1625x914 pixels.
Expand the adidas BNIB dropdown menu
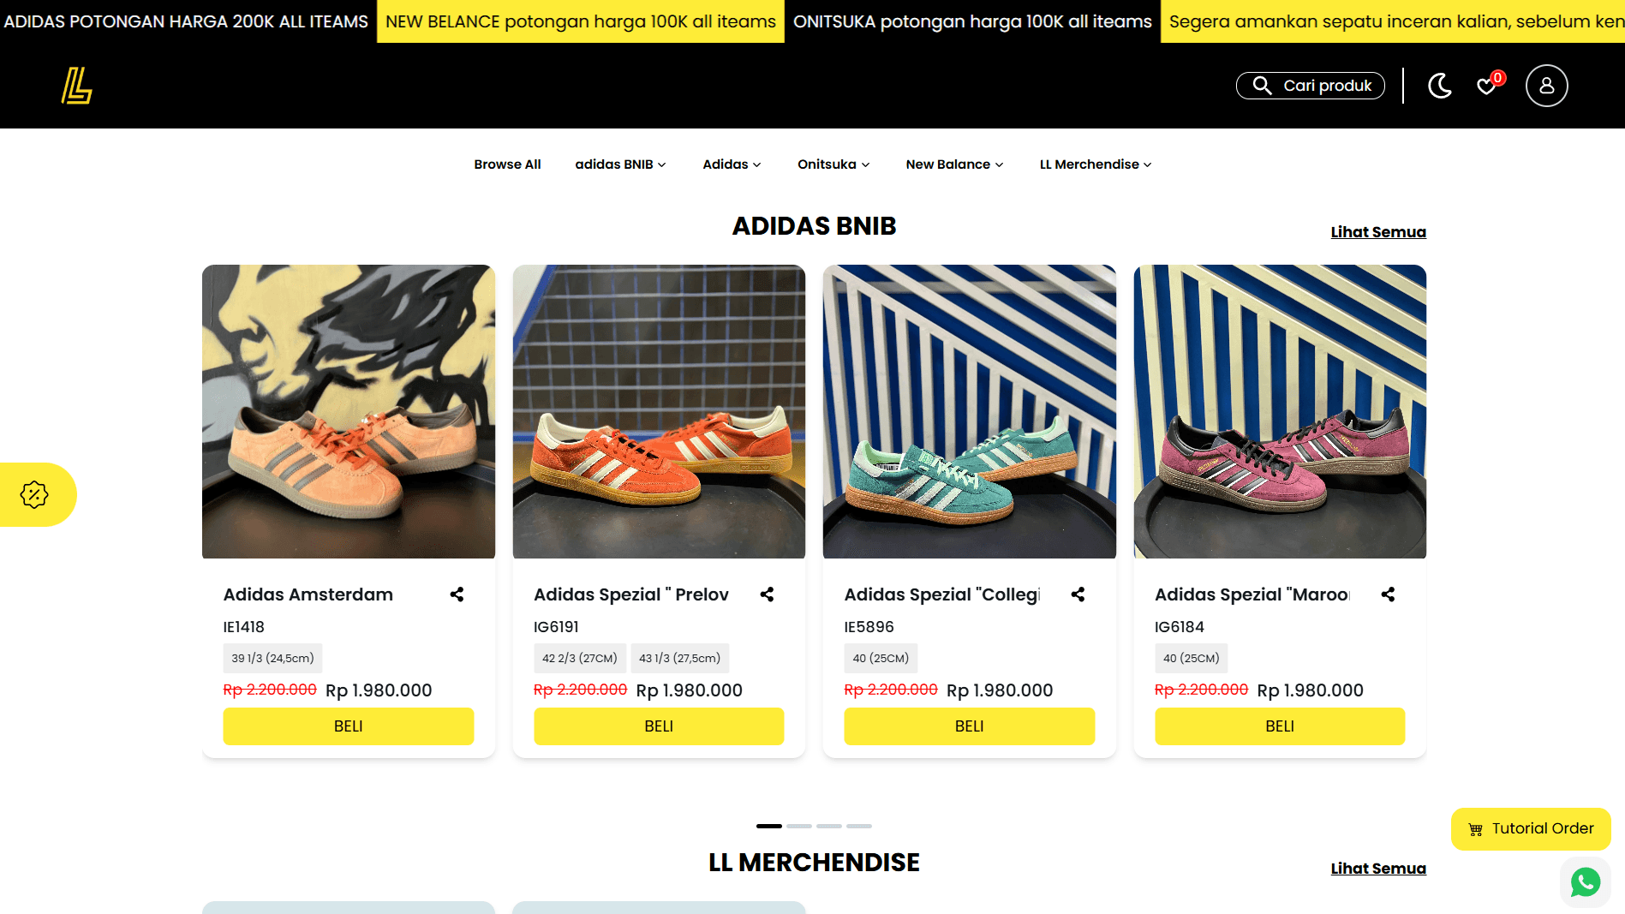(x=620, y=164)
